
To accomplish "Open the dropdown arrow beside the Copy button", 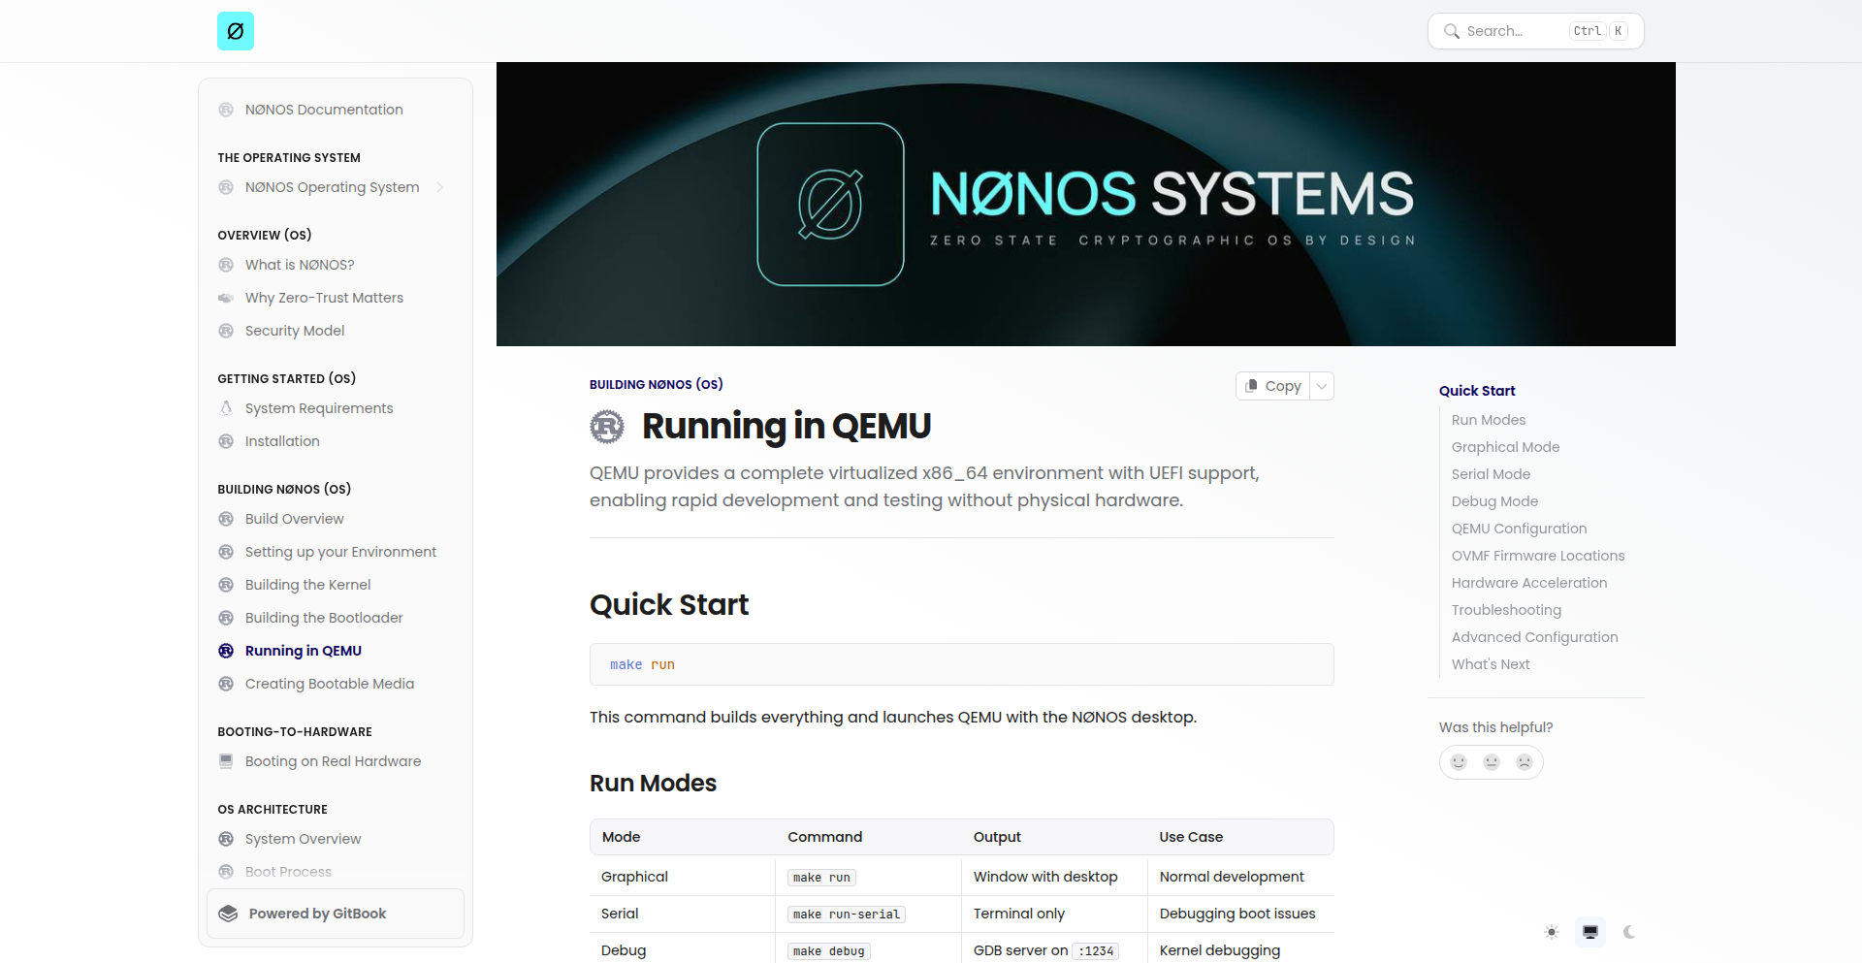I will pos(1321,385).
